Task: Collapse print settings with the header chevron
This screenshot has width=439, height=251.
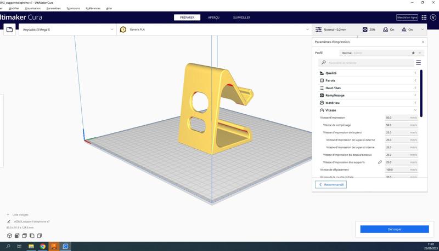Action: point(423,30)
